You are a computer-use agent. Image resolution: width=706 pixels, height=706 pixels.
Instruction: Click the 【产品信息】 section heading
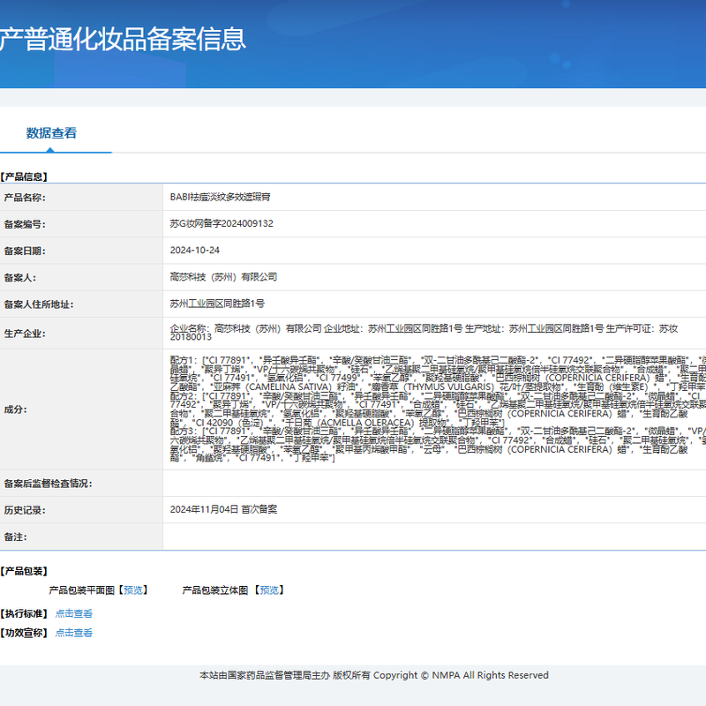[25, 176]
